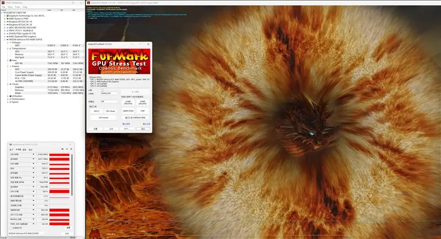Click the 2115 MHz Graphics clock value

52,87
